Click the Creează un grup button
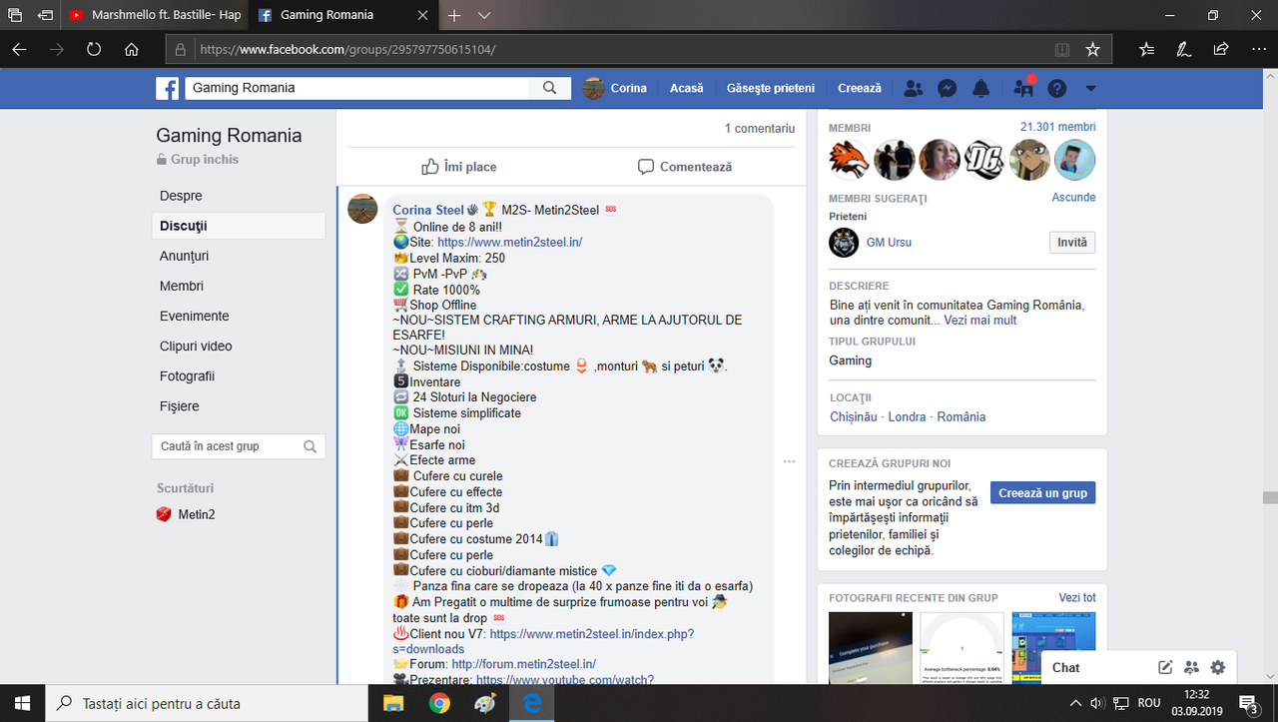The image size is (1278, 722). [x=1042, y=493]
